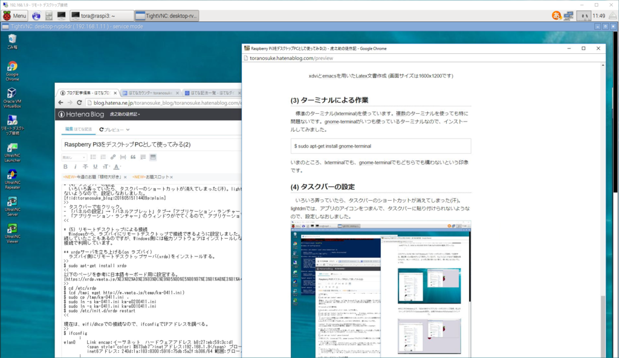Click the article title input field
The width and height of the screenshot is (619, 358).
tap(152, 144)
